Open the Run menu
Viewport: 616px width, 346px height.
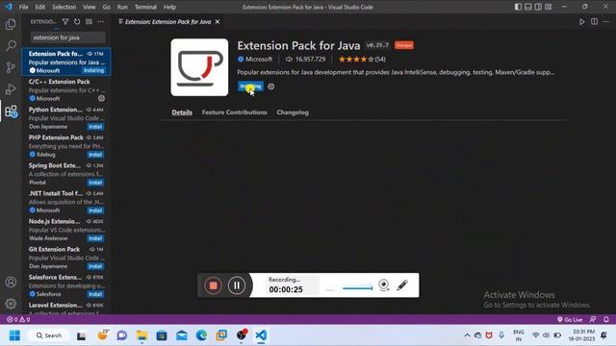122,7
